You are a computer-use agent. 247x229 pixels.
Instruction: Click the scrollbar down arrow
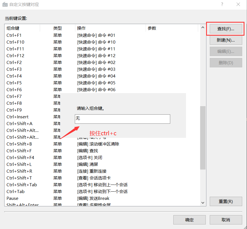click(203, 203)
